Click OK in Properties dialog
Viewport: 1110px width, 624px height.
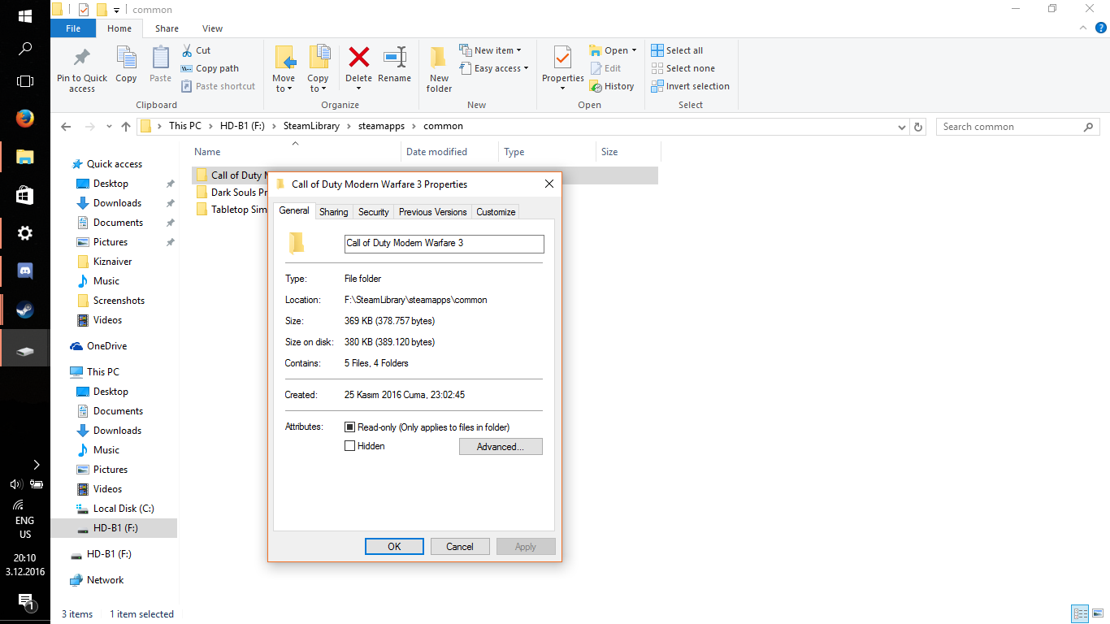click(394, 547)
